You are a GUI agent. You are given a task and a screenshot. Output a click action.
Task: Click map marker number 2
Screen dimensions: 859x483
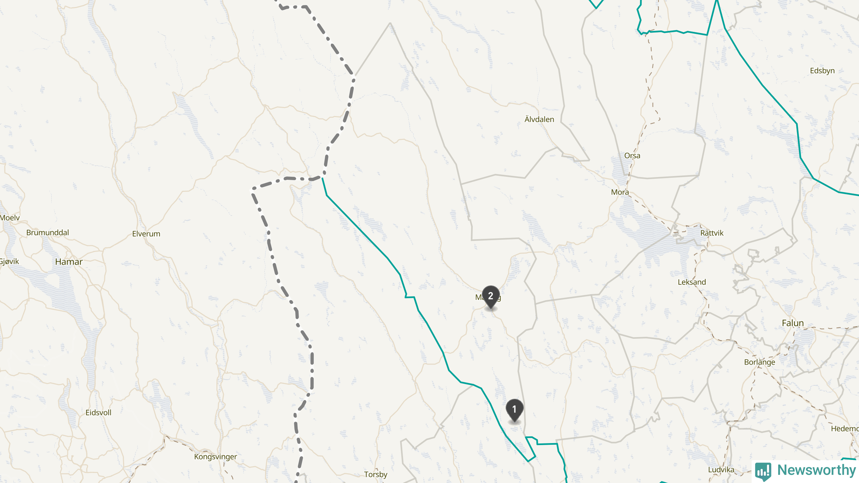pyautogui.click(x=491, y=297)
